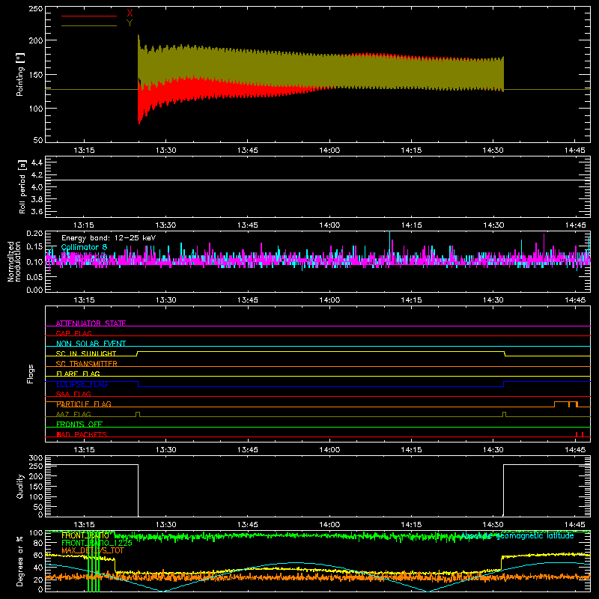Click the PARTICLE_FLAG label
The image size is (599, 599).
84,404
